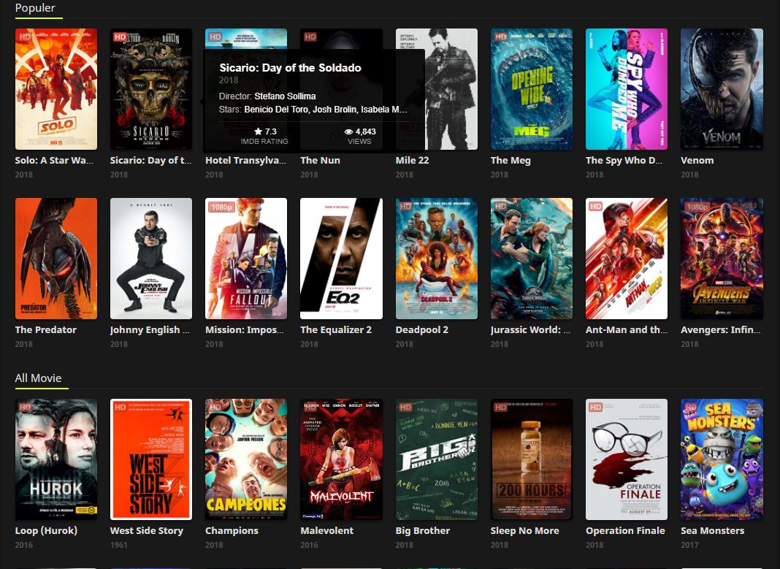
Task: Open the Mission: Impossible Fallout poster
Action: 246,259
